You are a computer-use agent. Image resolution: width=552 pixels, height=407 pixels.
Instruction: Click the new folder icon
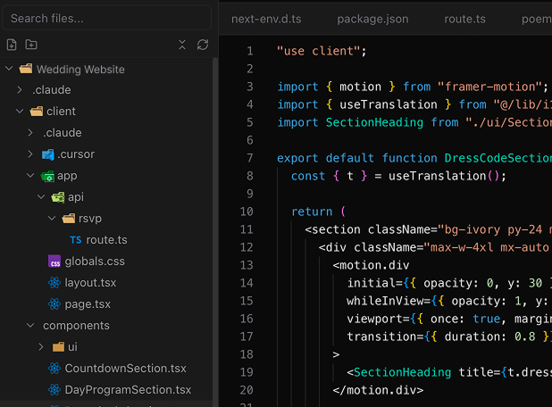pos(31,45)
